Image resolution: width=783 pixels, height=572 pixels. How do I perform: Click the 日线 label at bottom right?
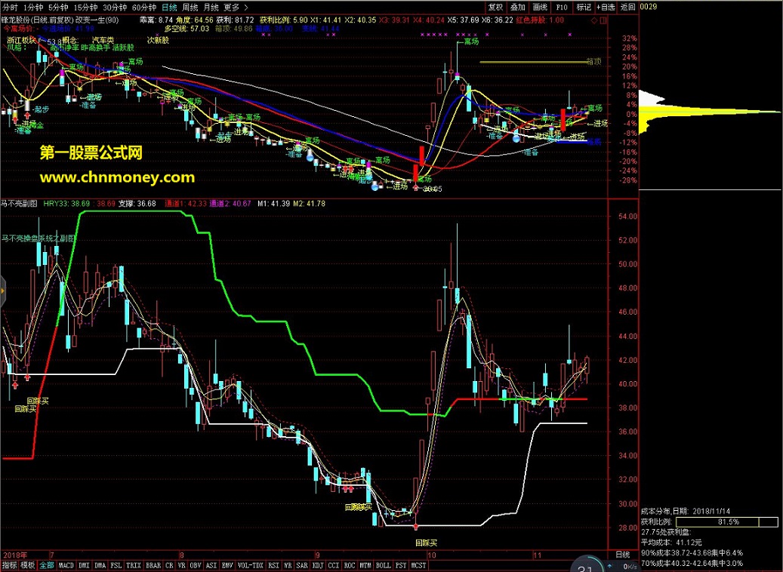pyautogui.click(x=622, y=555)
